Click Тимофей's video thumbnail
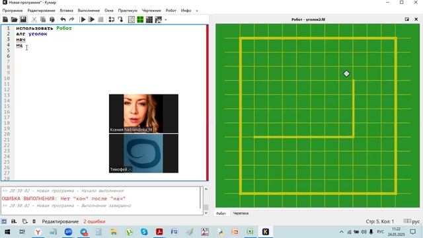The width and height of the screenshot is (423, 238). [x=143, y=153]
